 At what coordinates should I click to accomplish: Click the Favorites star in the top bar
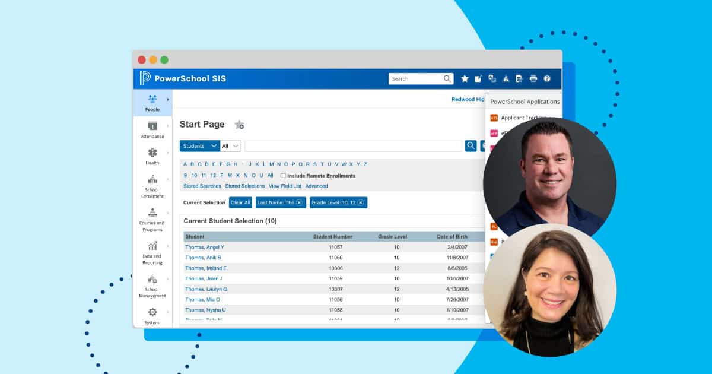465,78
